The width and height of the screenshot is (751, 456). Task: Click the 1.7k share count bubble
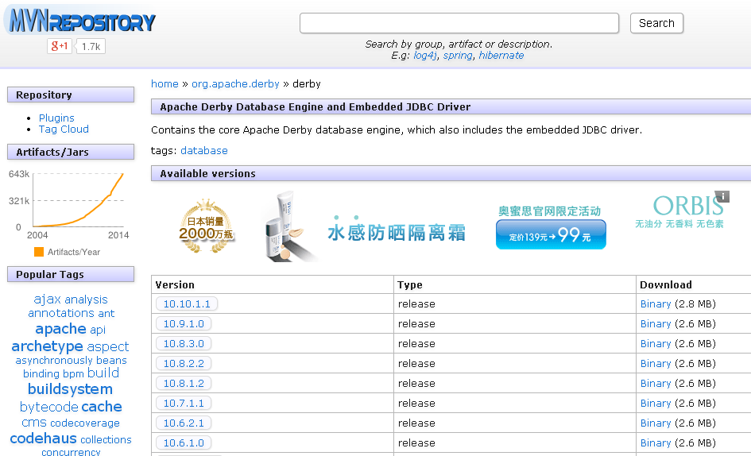point(91,46)
